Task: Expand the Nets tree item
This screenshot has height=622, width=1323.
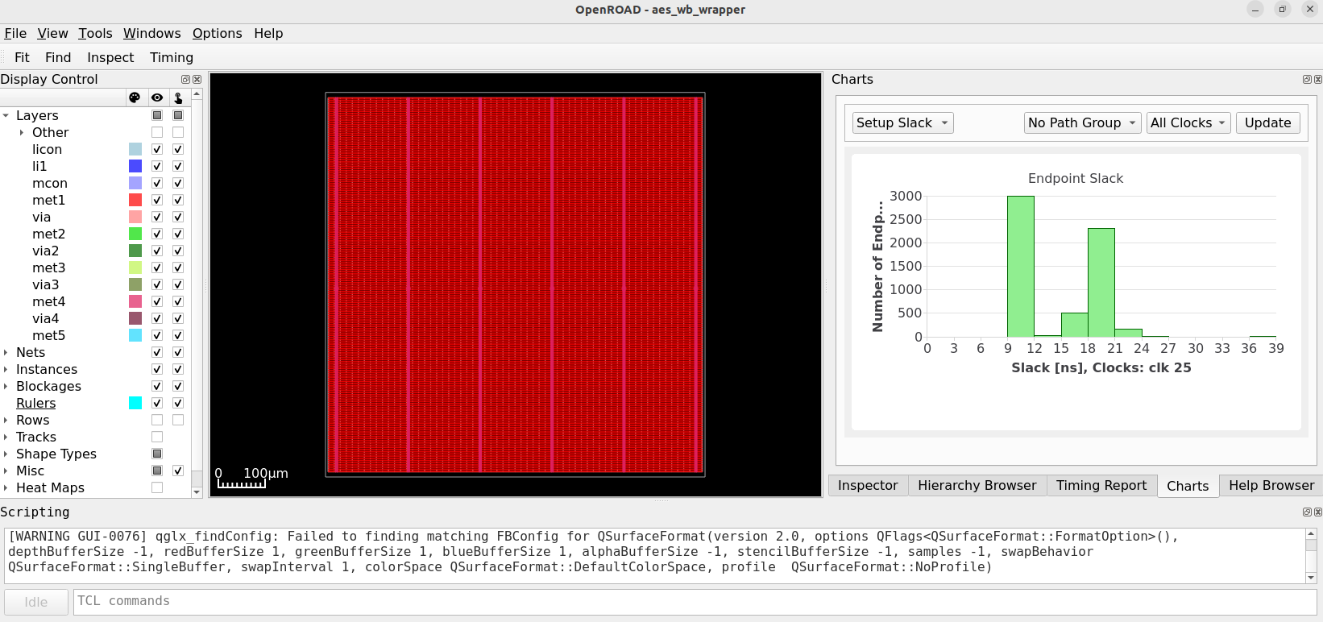Action: coord(6,352)
